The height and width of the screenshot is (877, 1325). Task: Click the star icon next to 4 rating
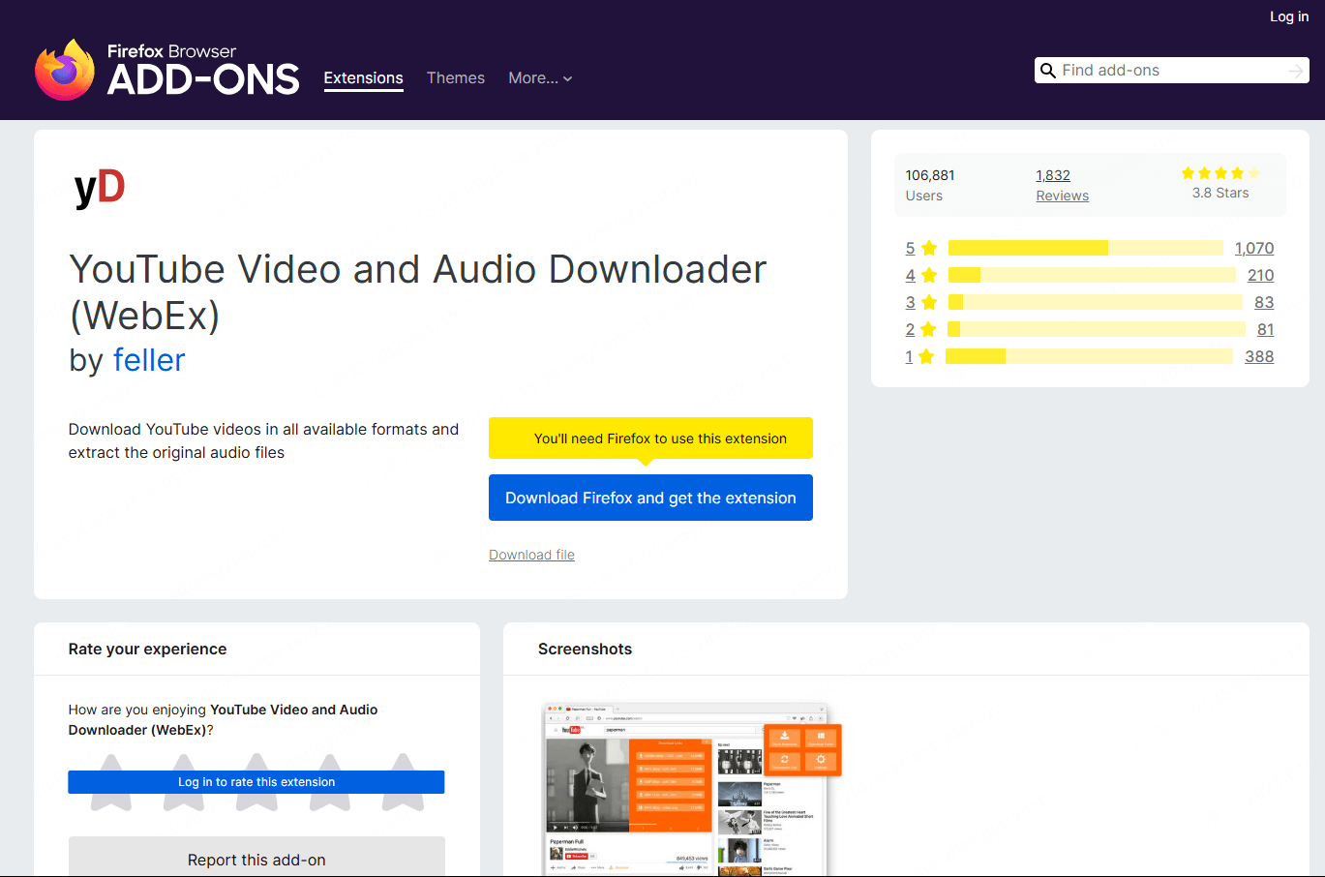click(x=929, y=275)
